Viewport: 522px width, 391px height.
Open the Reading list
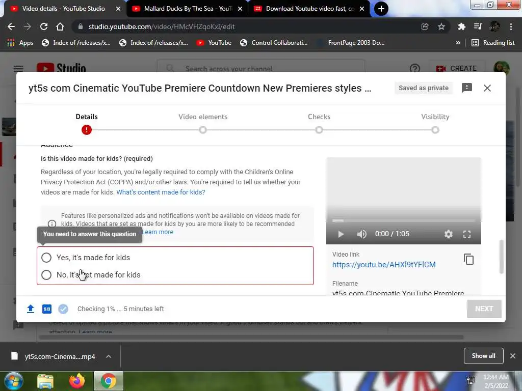pos(493,43)
